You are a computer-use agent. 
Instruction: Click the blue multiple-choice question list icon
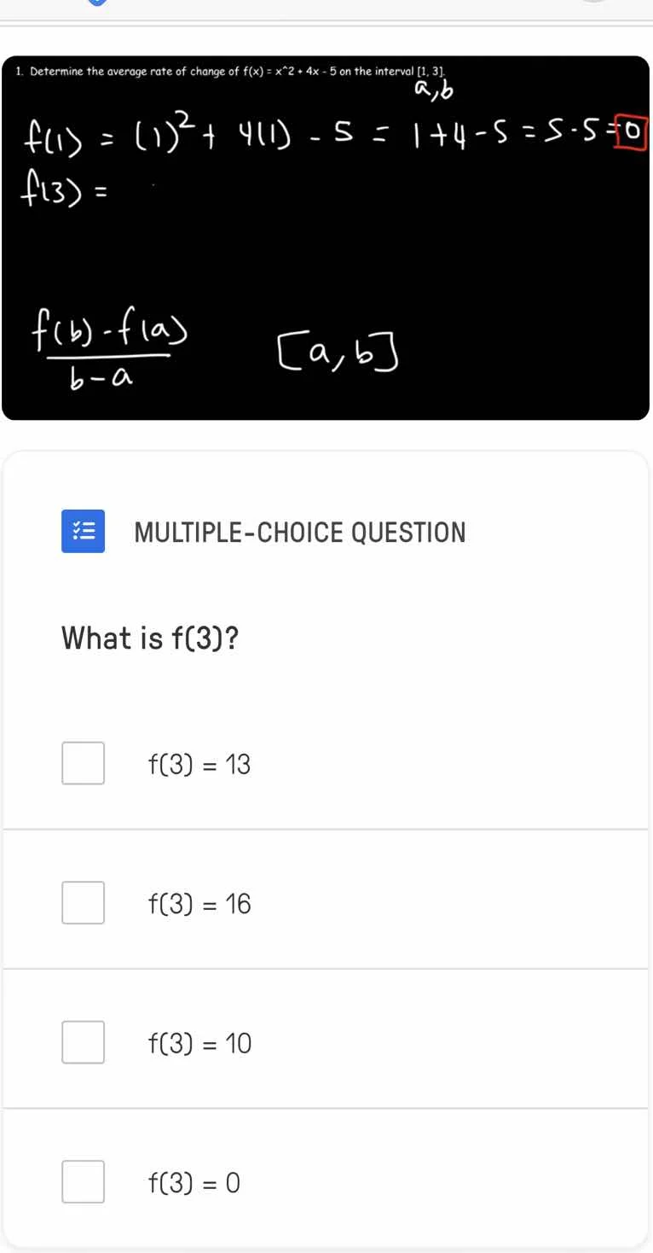point(83,531)
